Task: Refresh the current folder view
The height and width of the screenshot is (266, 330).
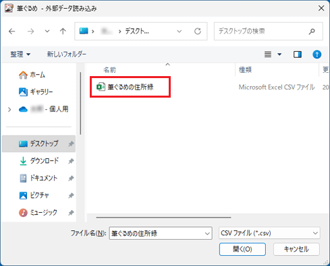Action: (x=198, y=31)
